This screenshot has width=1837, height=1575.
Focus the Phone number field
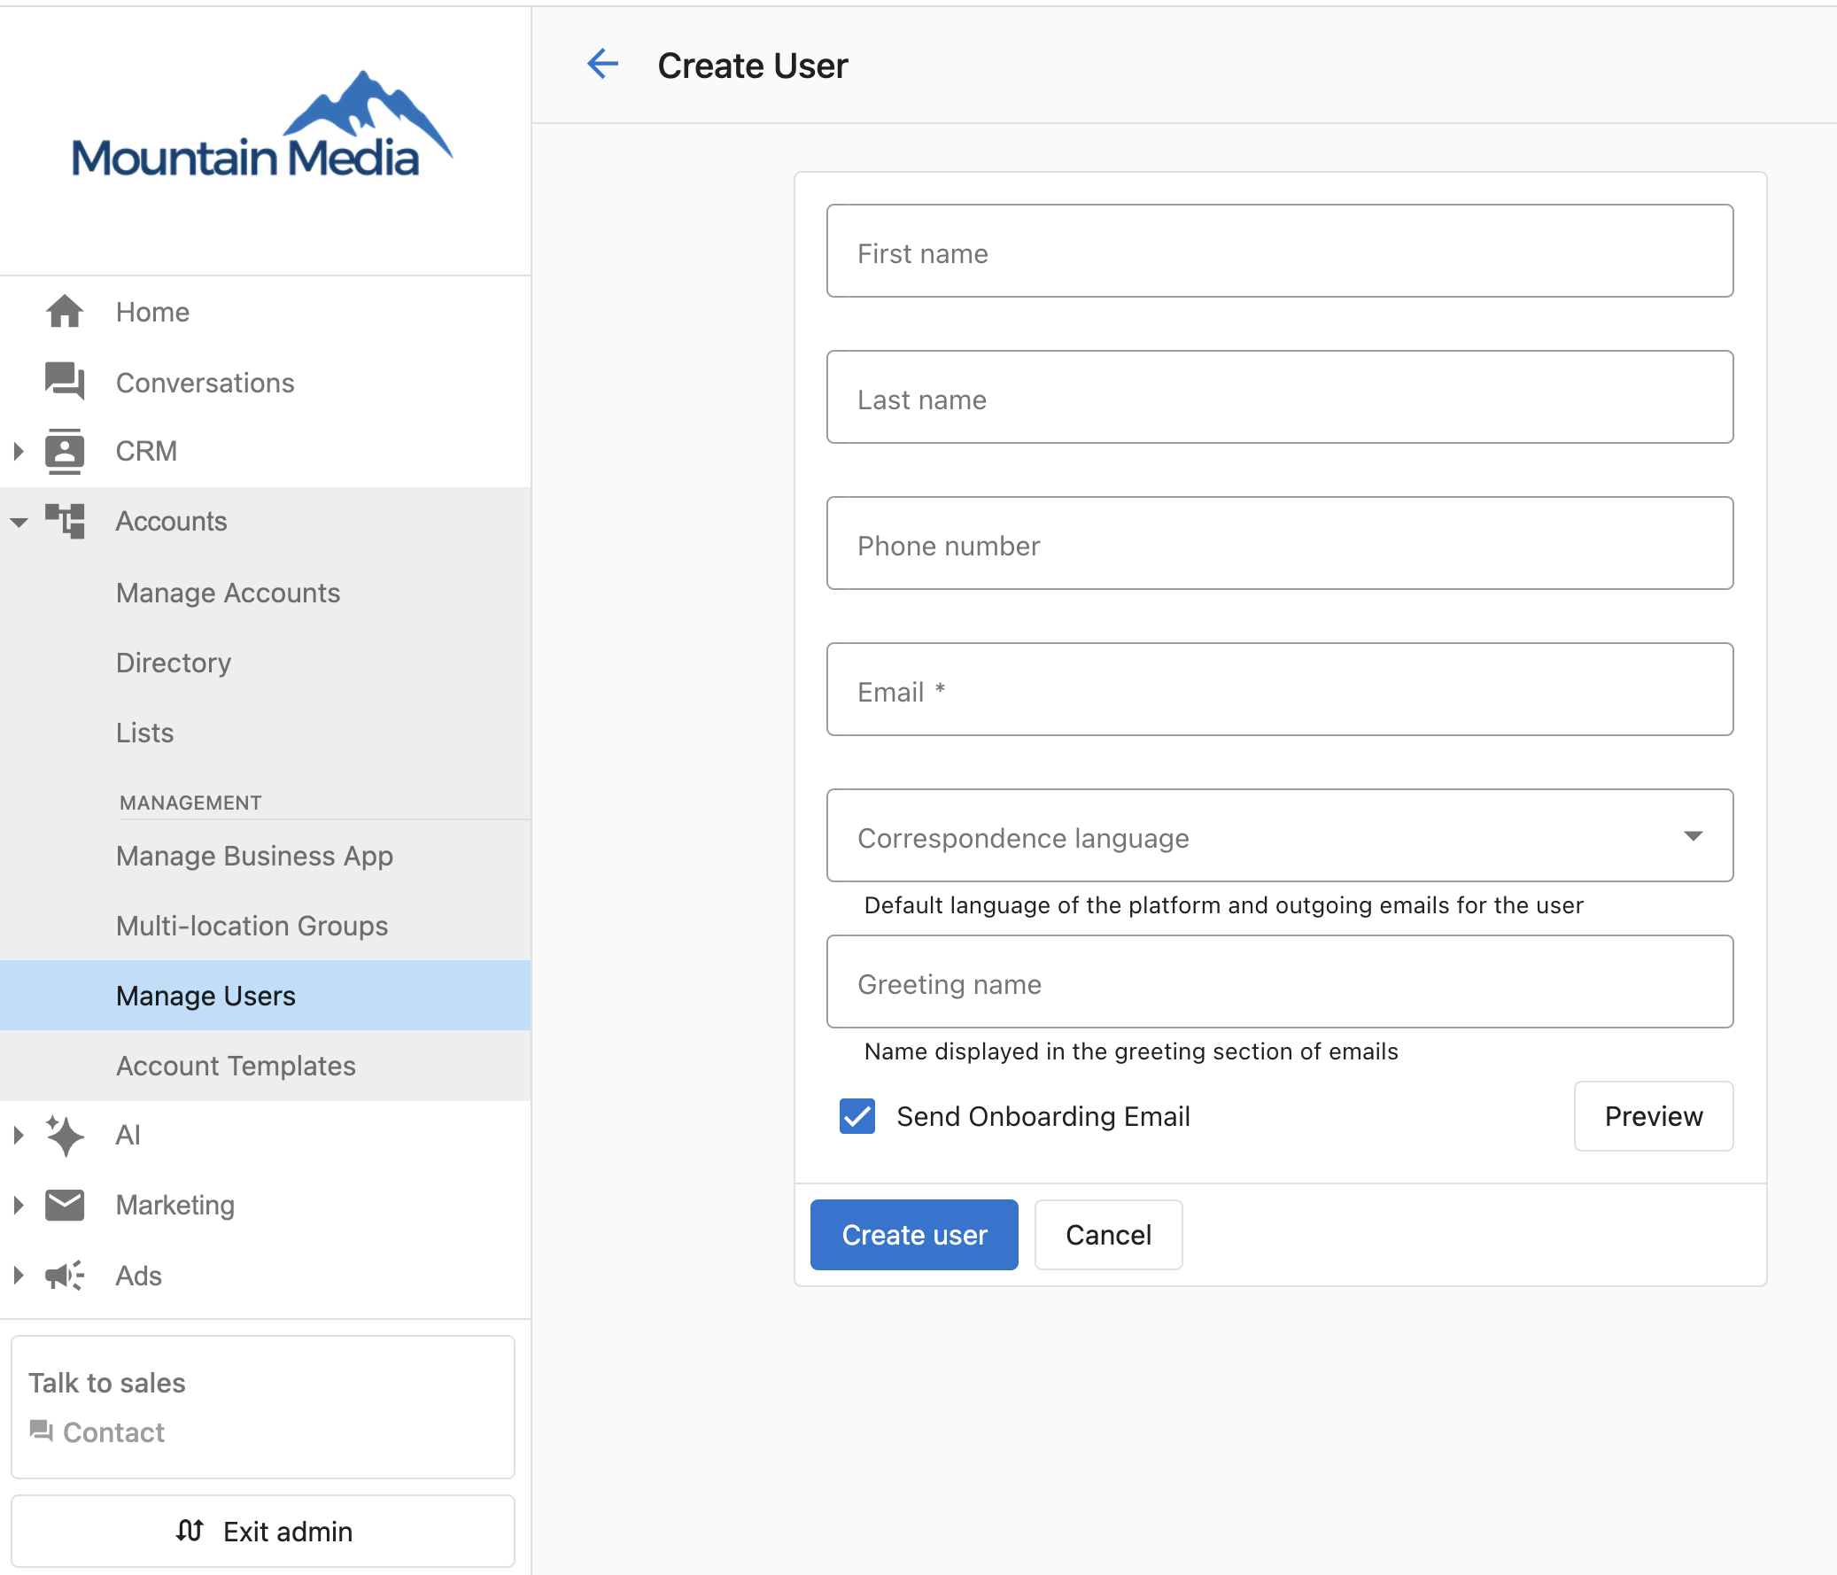click(x=1279, y=543)
